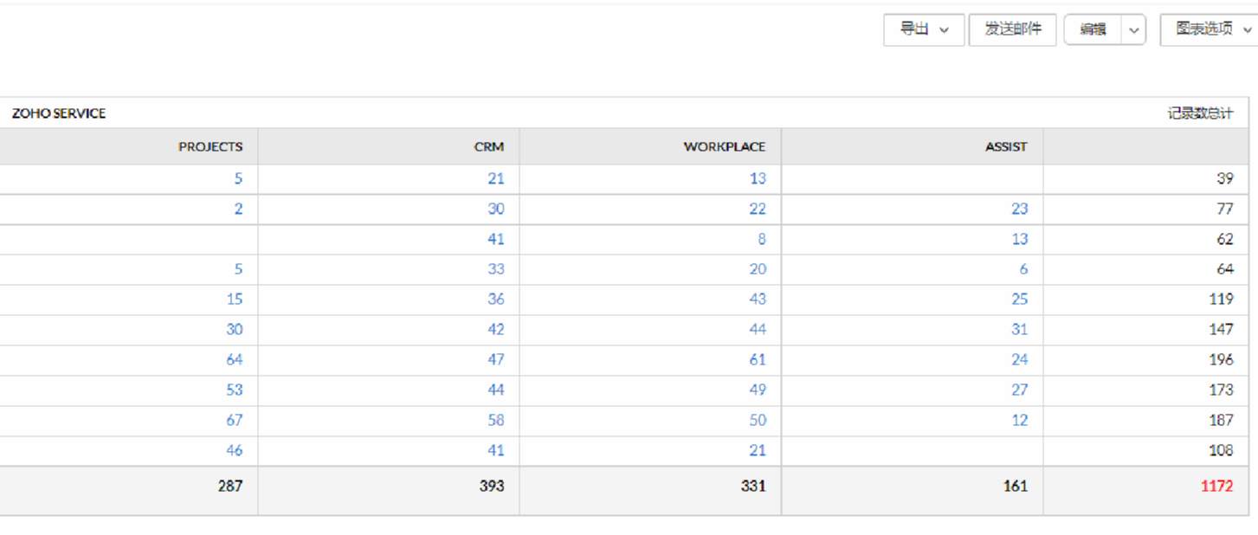Image resolution: width=1258 pixels, height=535 pixels.
Task: Click the 58 value in CRM column
Action: pyautogui.click(x=495, y=420)
